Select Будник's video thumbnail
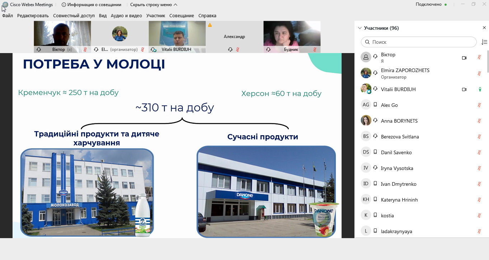 tap(292, 37)
